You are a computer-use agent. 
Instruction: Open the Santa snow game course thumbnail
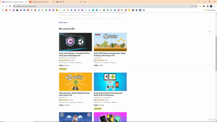pos(75,117)
